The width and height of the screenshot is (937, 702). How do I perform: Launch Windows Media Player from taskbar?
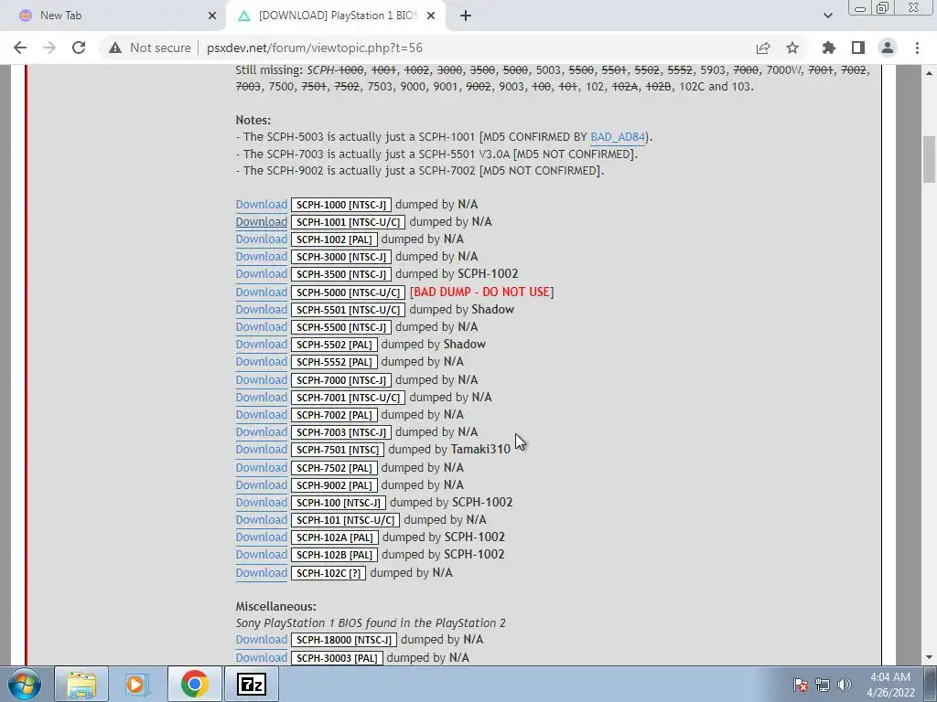click(137, 684)
